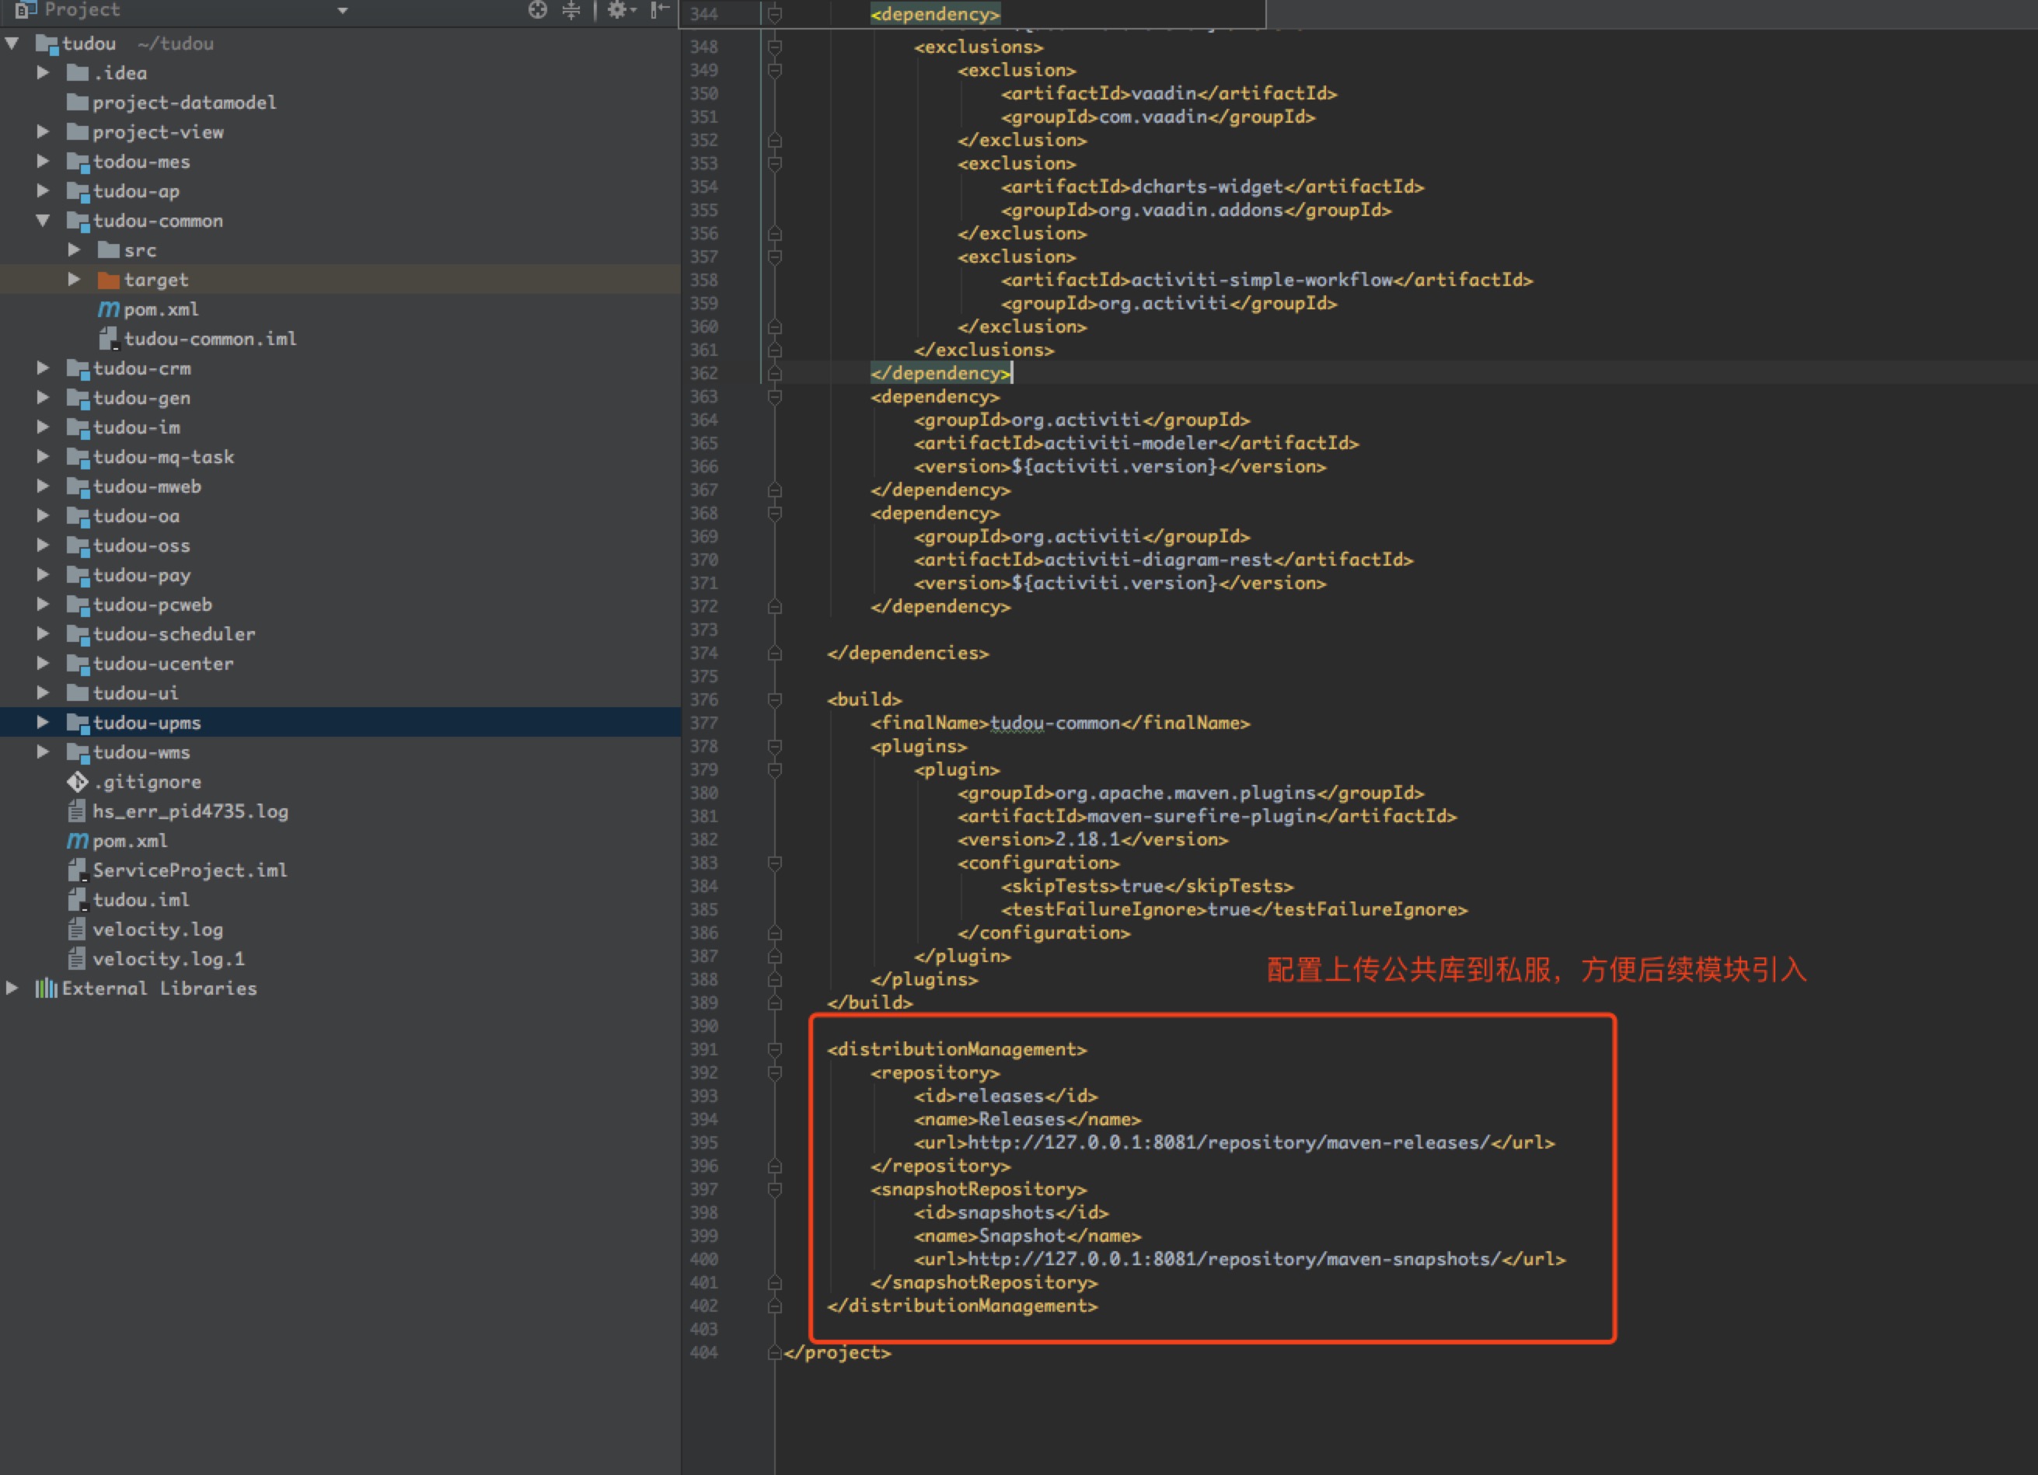Click the tudou.iml file icon

[79, 900]
